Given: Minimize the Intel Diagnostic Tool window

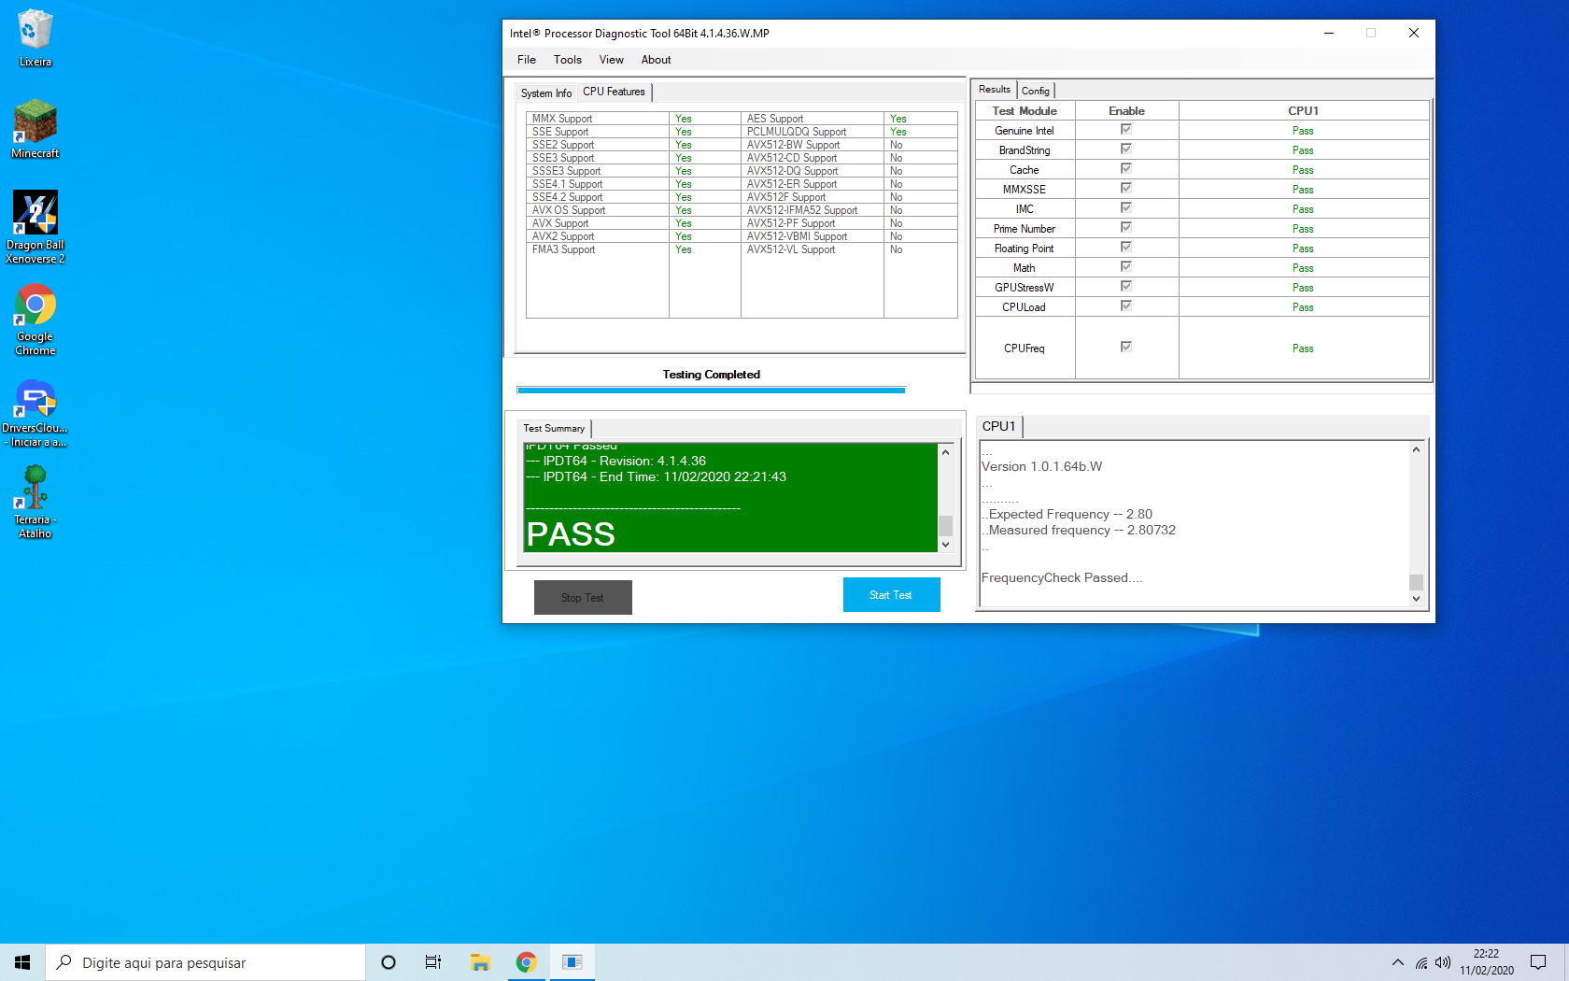Looking at the screenshot, I should tap(1328, 33).
